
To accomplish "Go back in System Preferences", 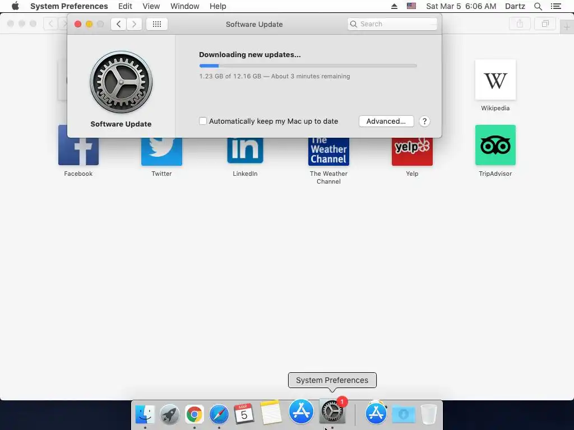I will (x=119, y=24).
